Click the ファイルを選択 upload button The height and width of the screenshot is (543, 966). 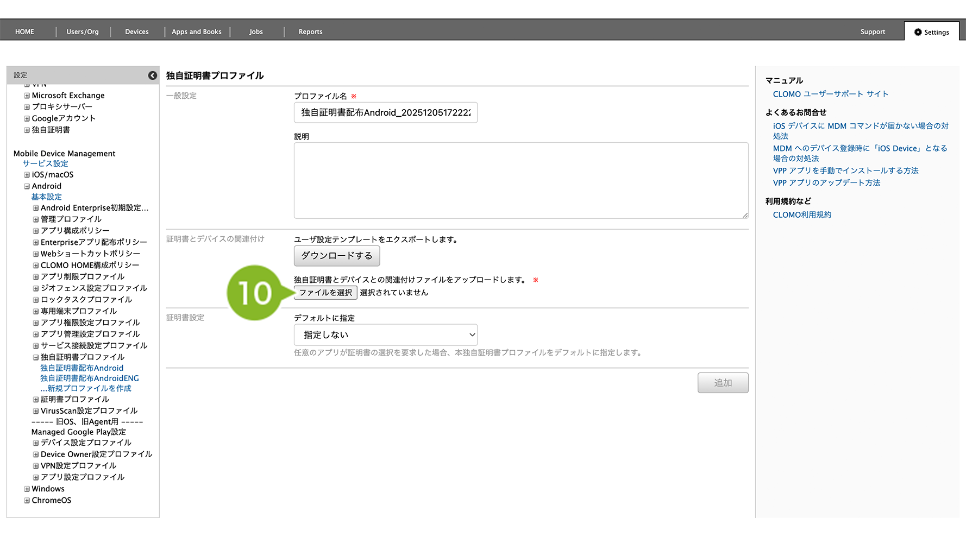(325, 293)
